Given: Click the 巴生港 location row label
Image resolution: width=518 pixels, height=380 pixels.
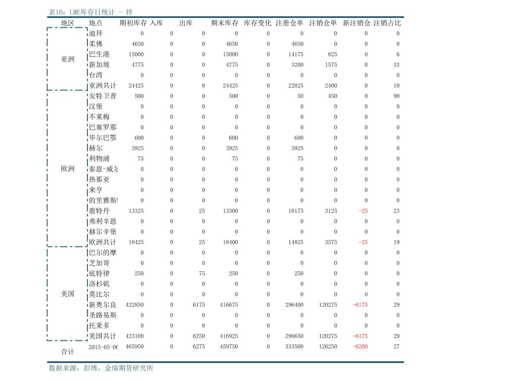Looking at the screenshot, I should pos(99,54).
